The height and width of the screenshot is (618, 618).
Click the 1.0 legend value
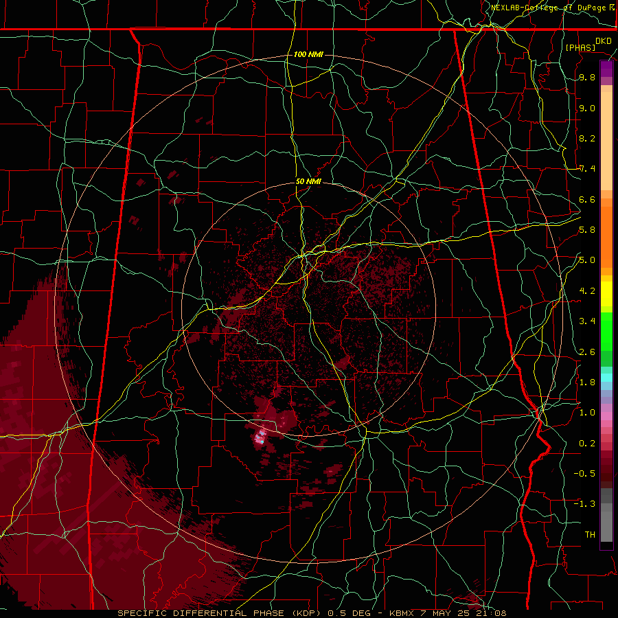tap(587, 413)
